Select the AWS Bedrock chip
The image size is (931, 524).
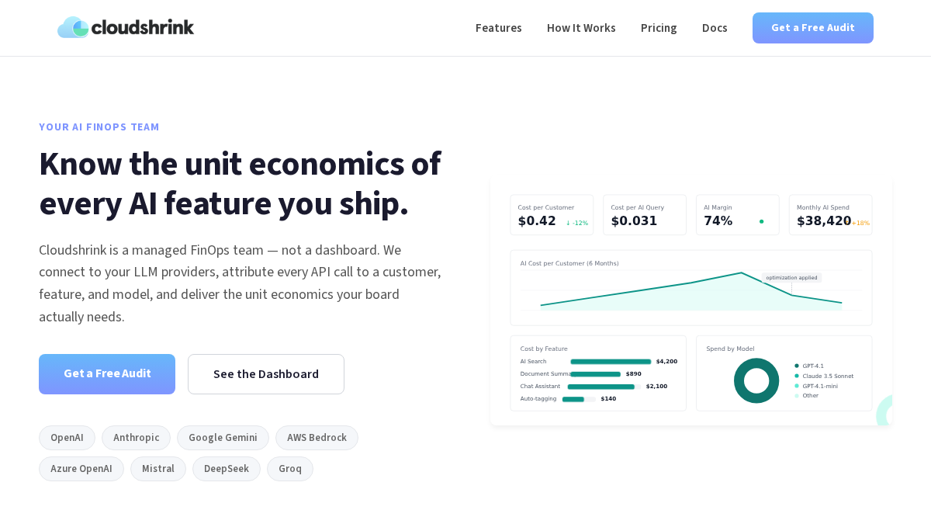317,438
